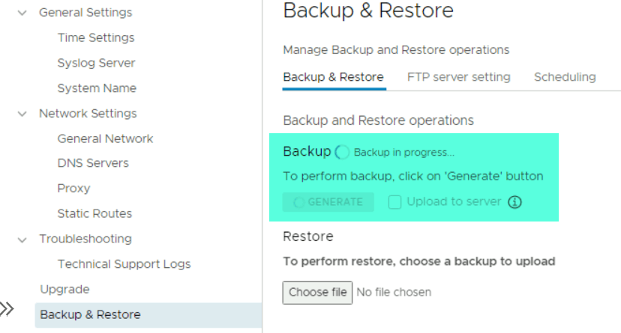Viewport: 621px width, 333px height.
Task: Select the Backup & Restore tab
Action: pyautogui.click(x=333, y=77)
